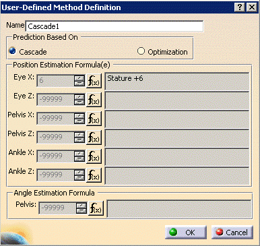The image size is (260, 246).
Task: Select the Optimization radio button
Action: pos(141,51)
